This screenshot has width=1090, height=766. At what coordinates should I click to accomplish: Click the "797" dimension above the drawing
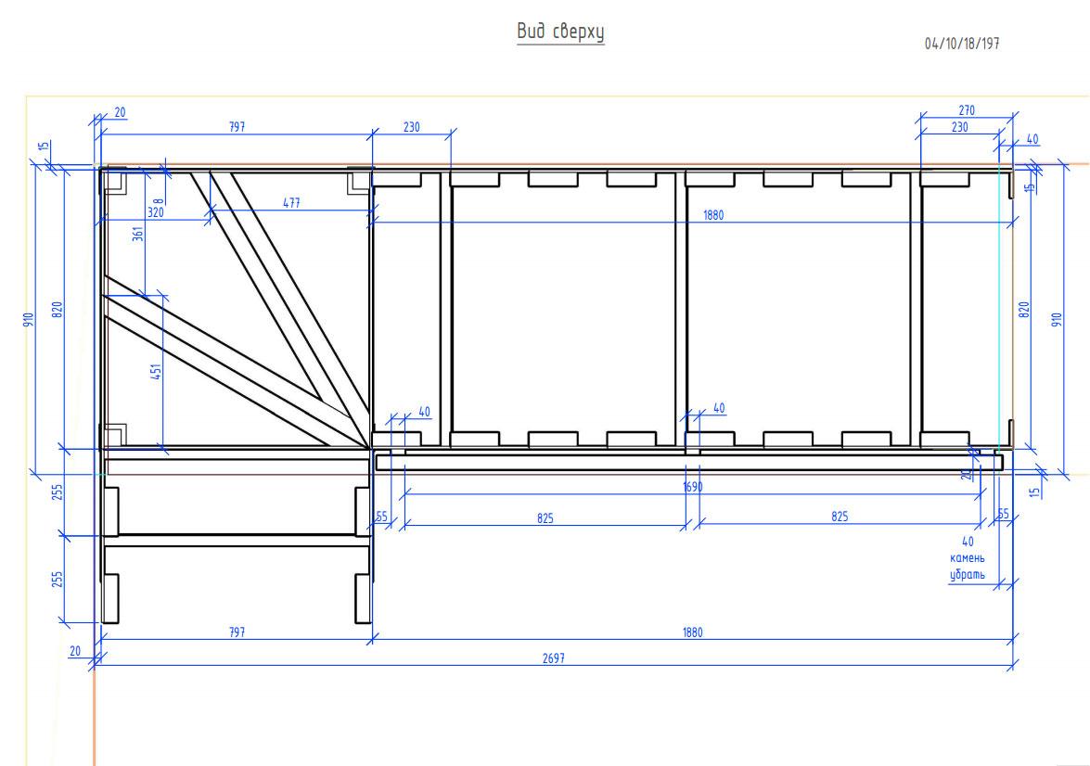237,127
